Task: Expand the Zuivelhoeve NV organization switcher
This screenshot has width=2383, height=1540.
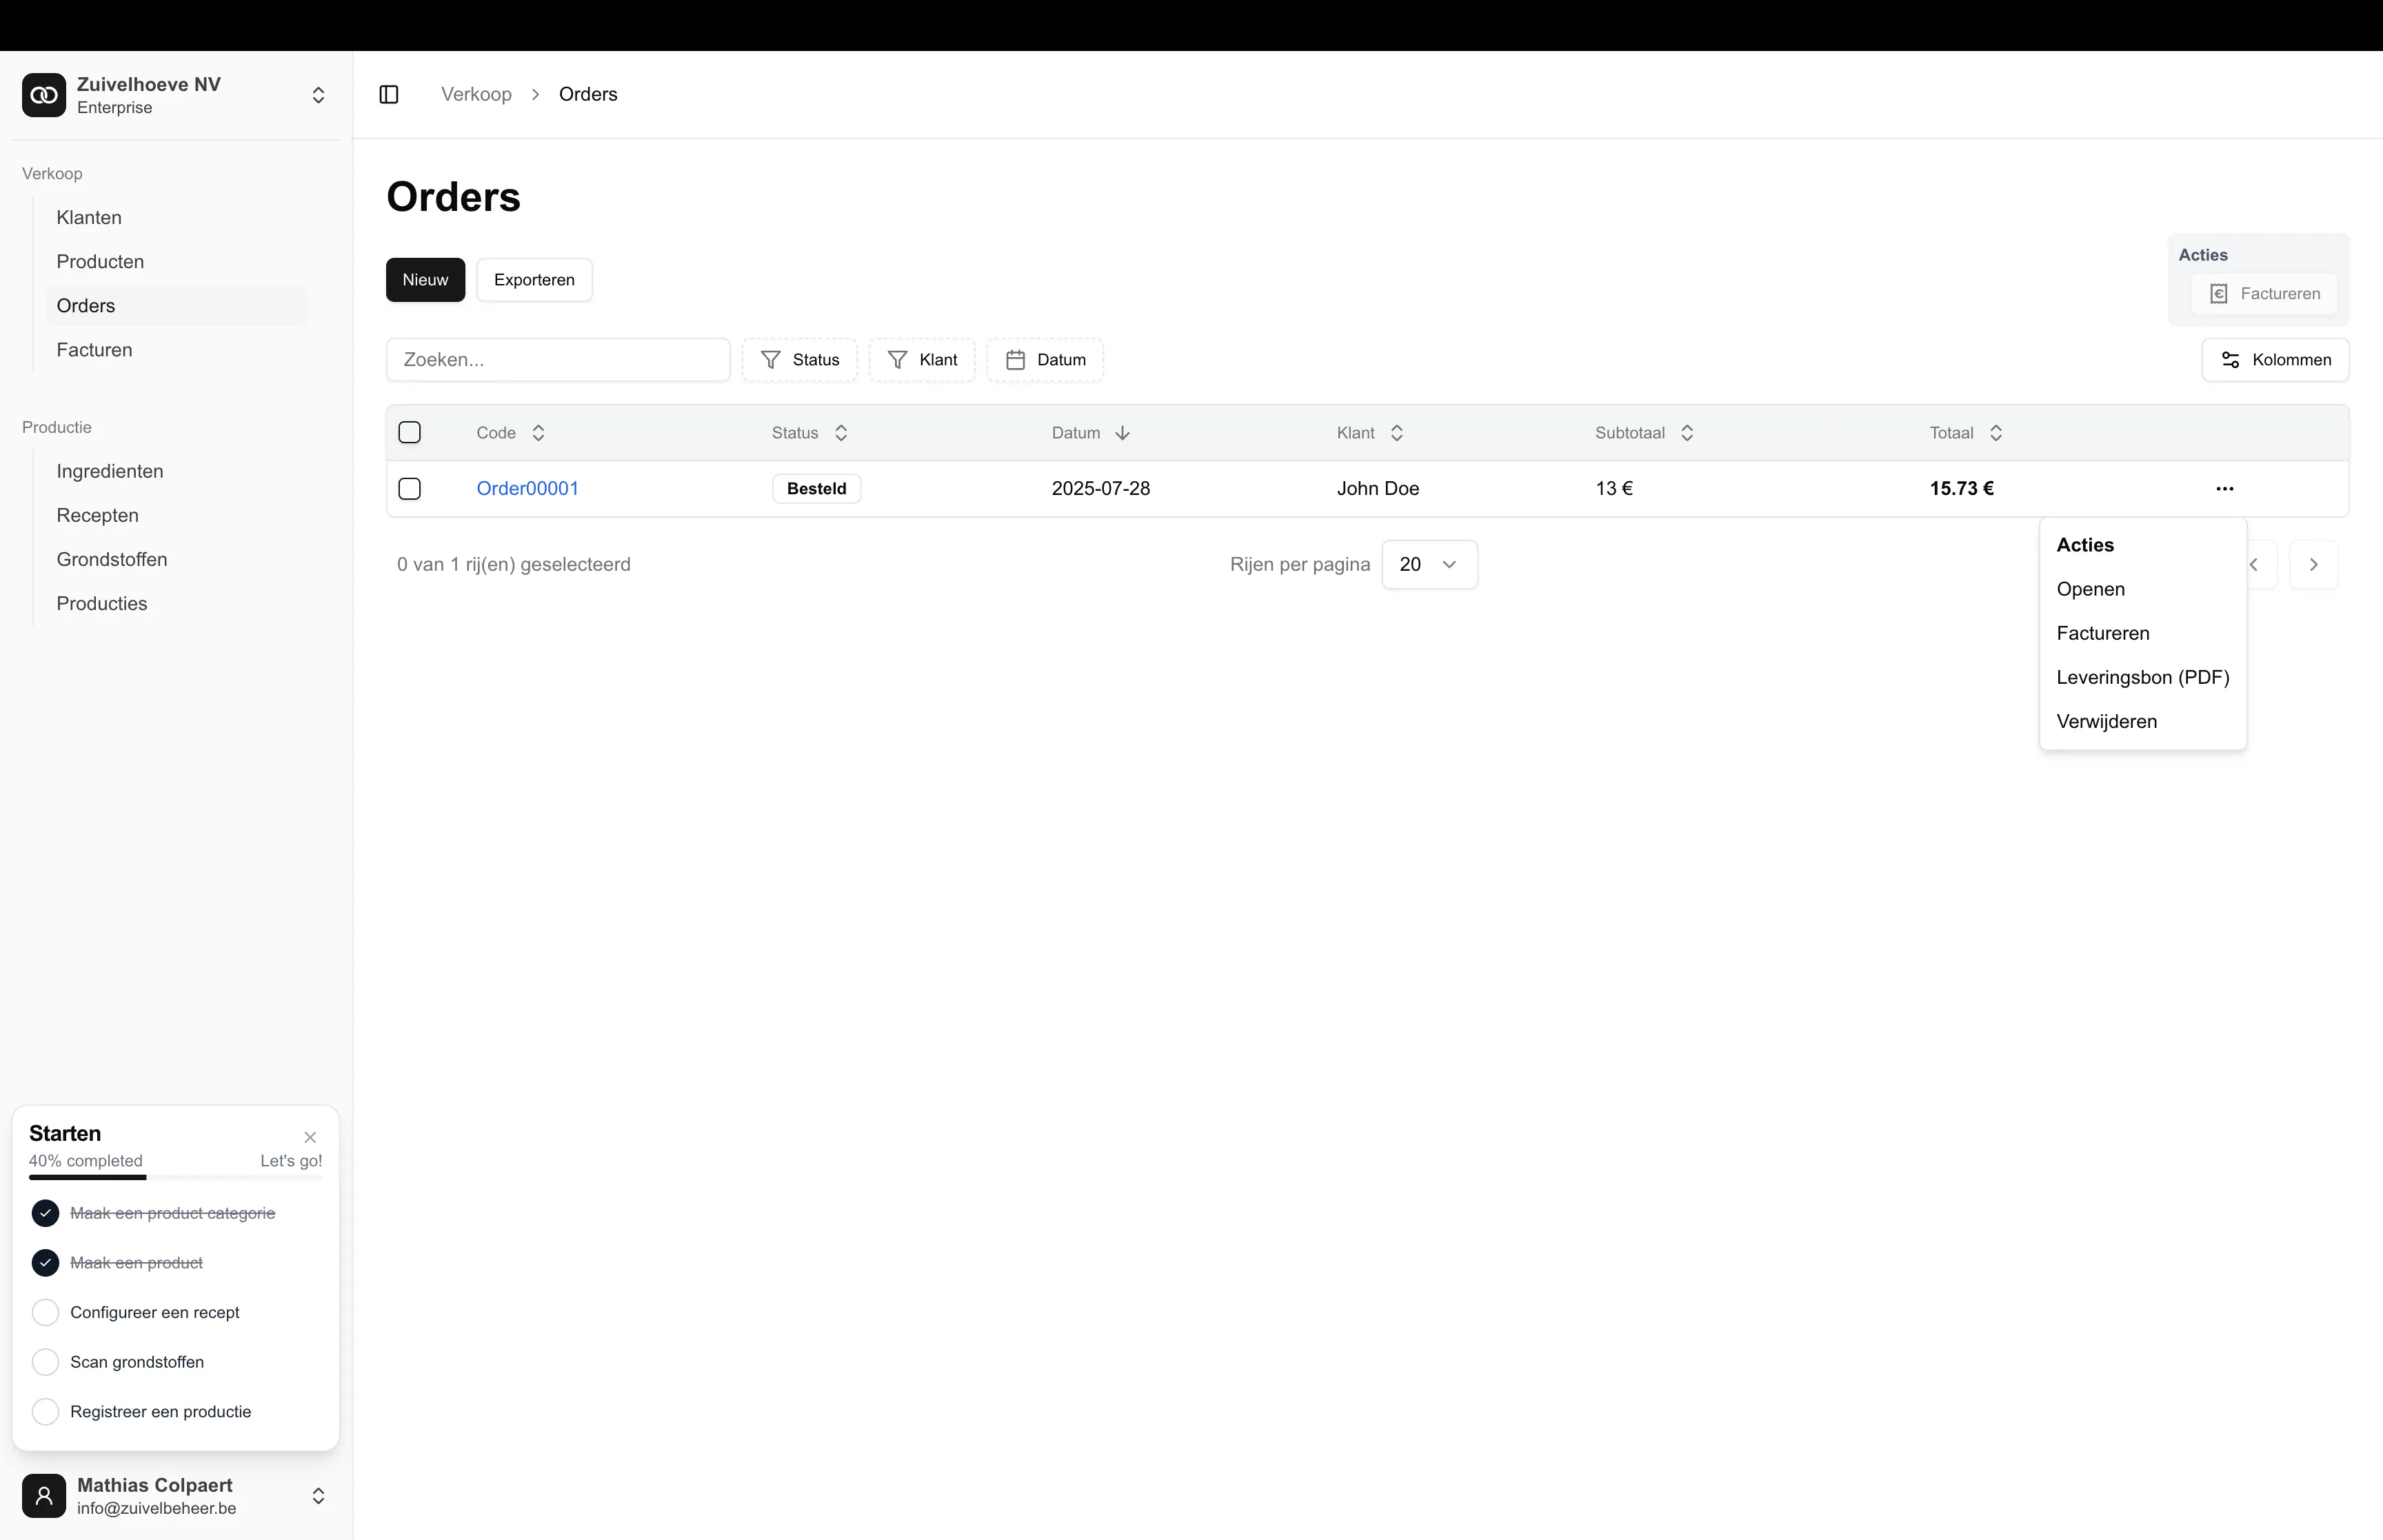Action: [x=318, y=95]
